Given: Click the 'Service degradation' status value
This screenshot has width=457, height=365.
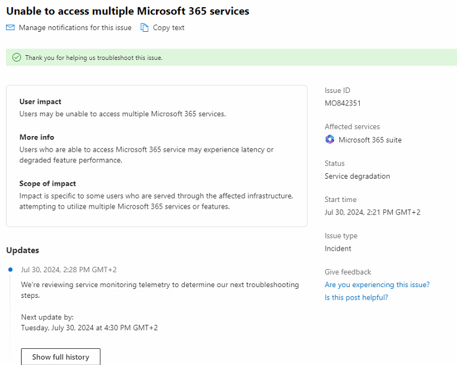Looking at the screenshot, I should (x=357, y=176).
